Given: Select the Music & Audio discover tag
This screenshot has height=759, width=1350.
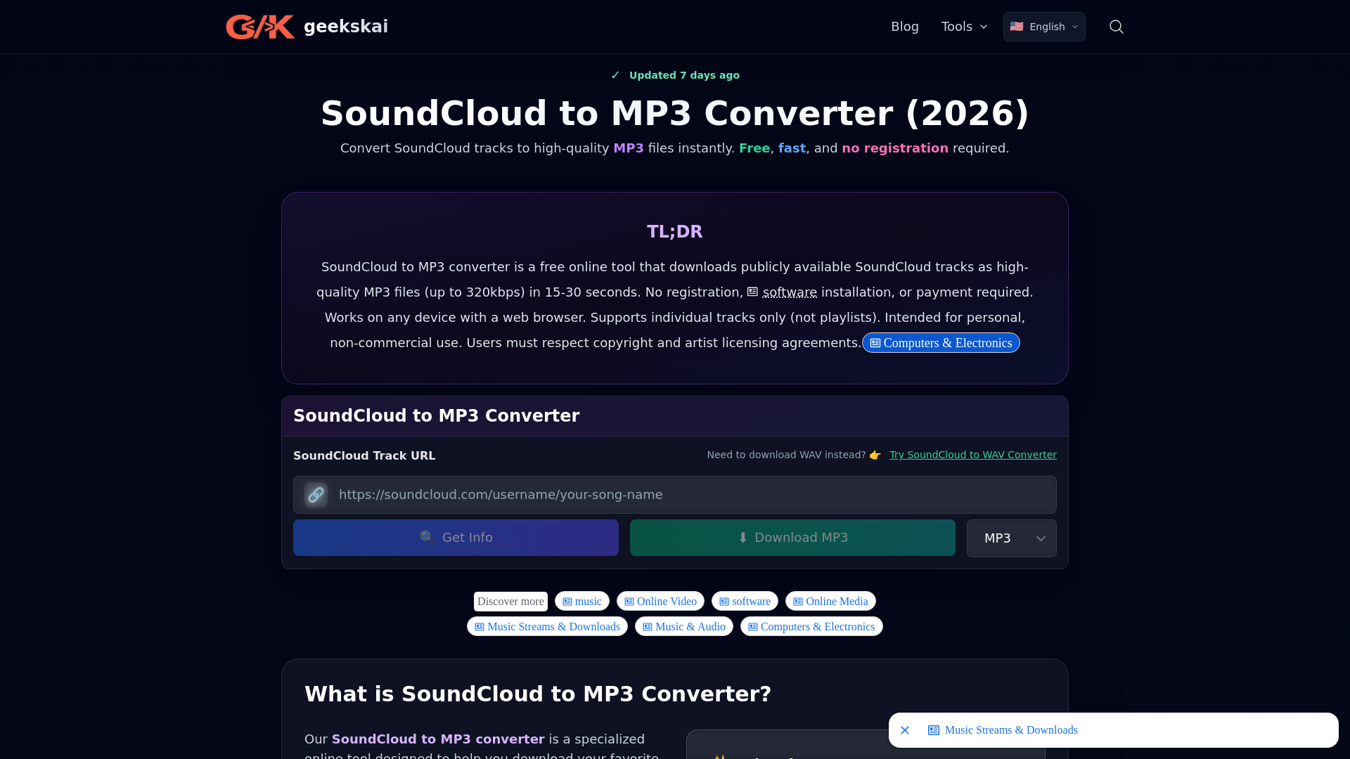Looking at the screenshot, I should point(684,627).
